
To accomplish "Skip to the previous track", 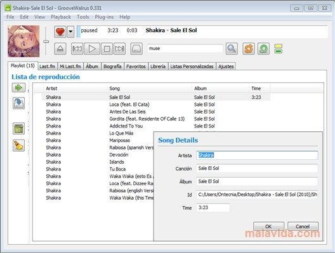I will [77, 49].
